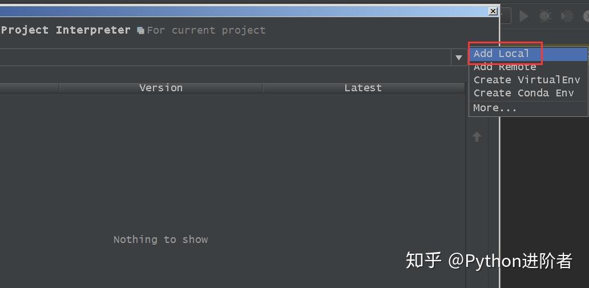Screen dimensions: 589x288
Task: Click the For current project text
Action: 206,30
